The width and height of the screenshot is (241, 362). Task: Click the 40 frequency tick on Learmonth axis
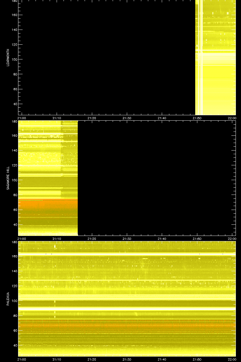tap(15, 104)
